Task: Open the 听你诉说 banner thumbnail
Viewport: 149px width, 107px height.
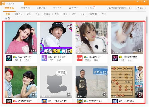Action: click(x=56, y=38)
